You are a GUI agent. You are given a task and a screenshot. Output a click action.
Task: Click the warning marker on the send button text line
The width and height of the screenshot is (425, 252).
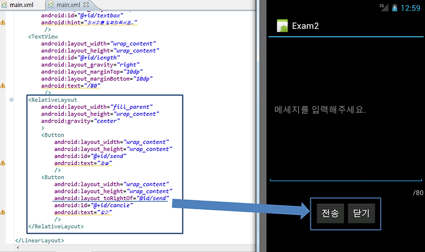pyautogui.click(x=3, y=163)
